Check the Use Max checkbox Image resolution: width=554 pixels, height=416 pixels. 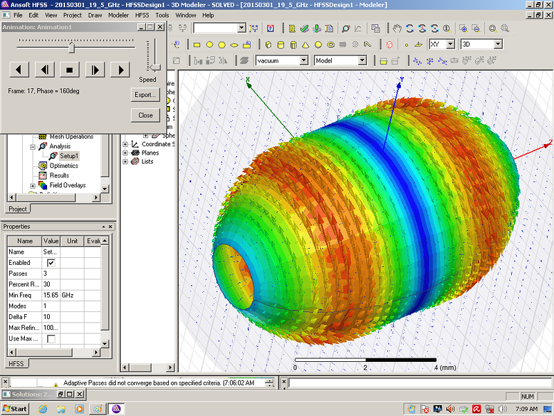51,338
